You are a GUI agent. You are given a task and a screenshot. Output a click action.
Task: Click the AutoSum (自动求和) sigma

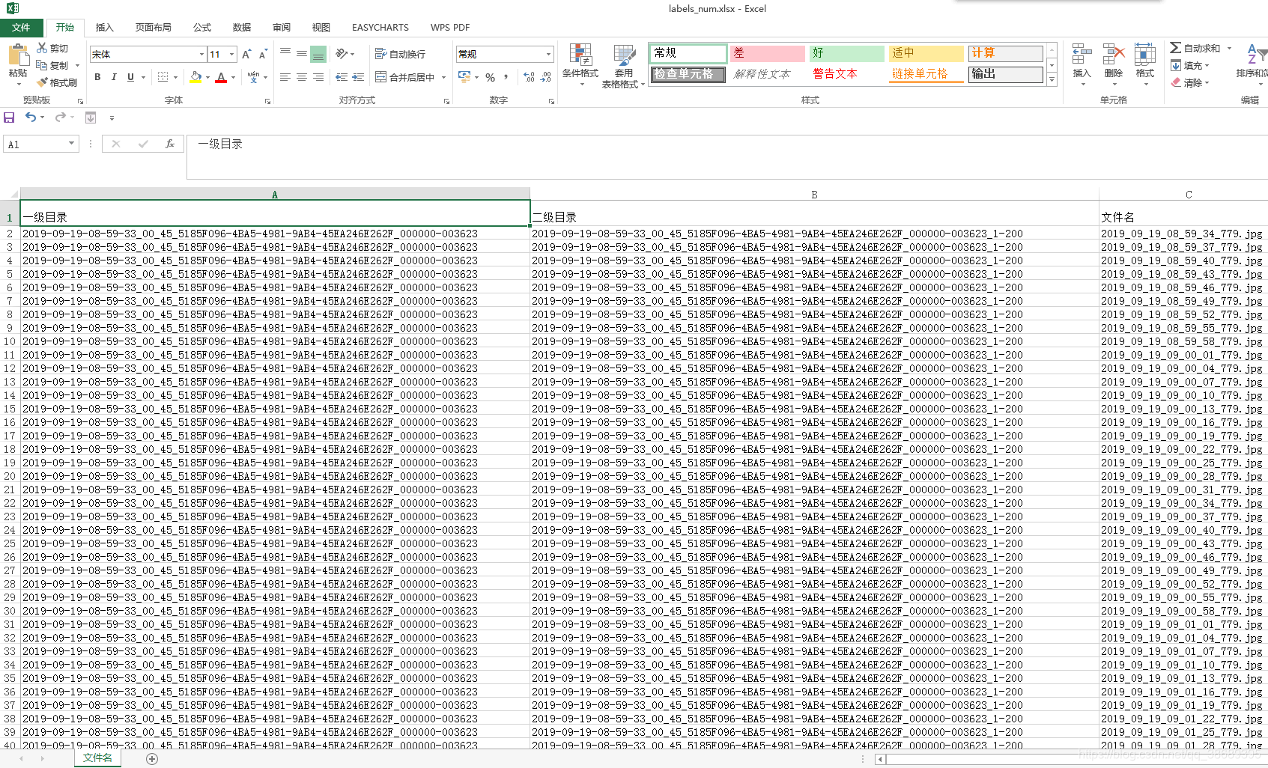coord(1175,48)
